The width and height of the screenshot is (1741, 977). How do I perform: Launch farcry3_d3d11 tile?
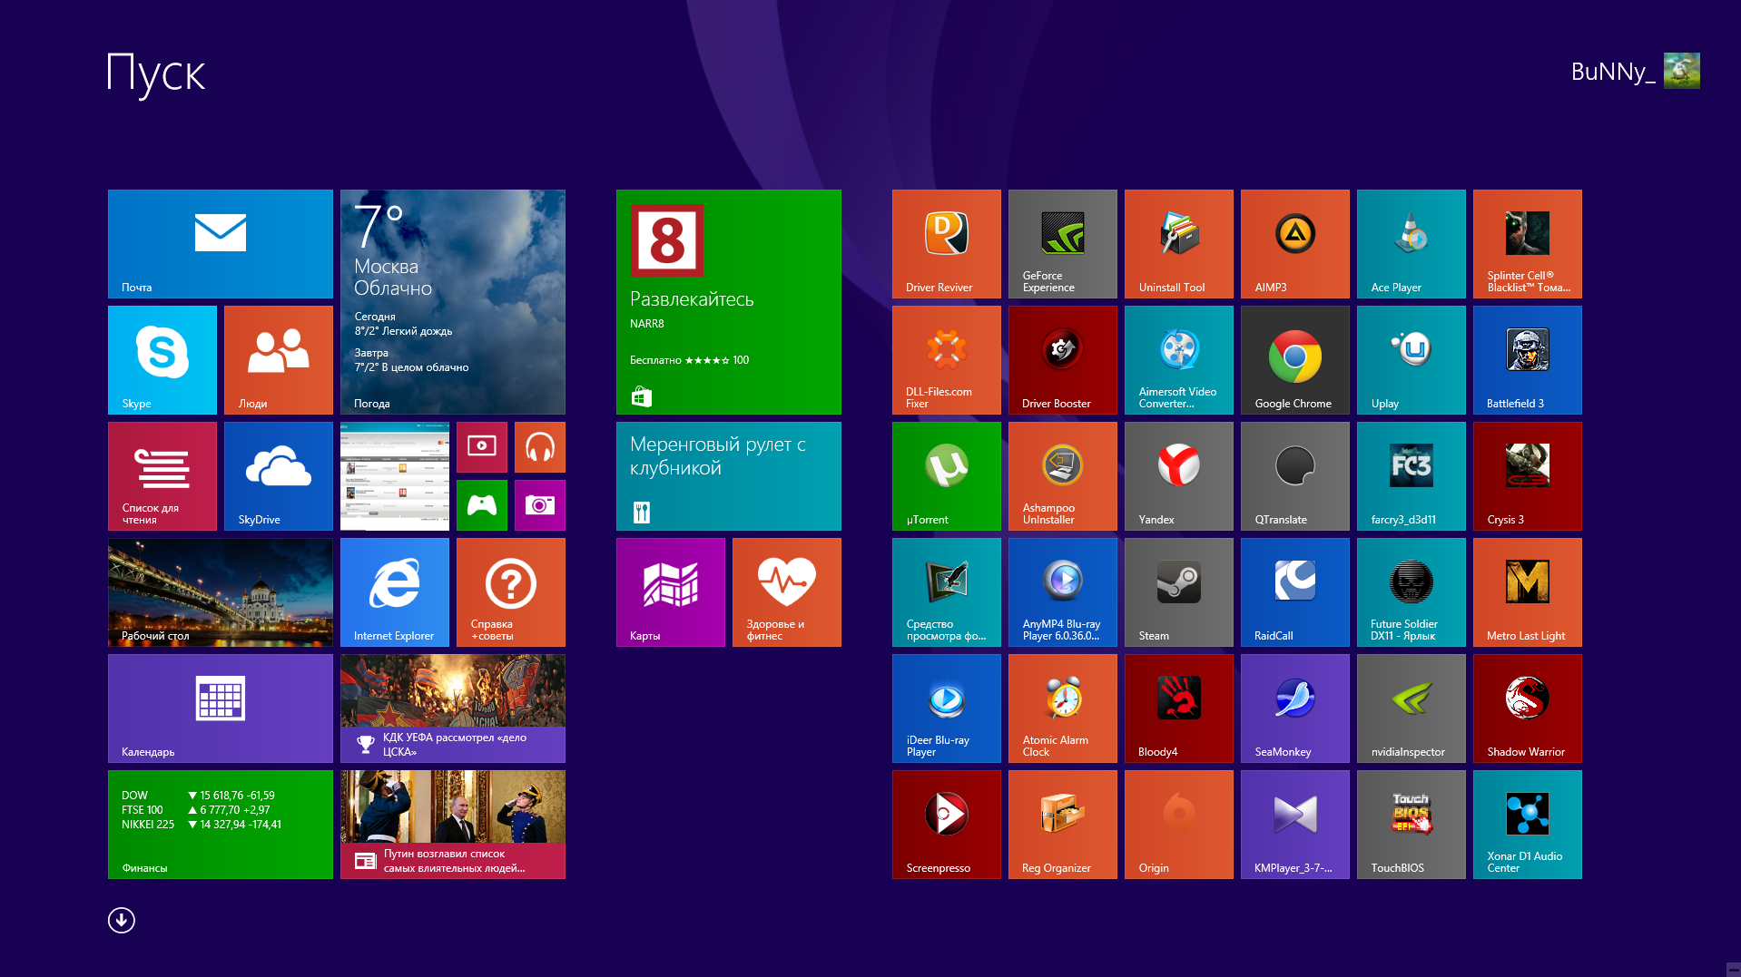click(x=1411, y=476)
